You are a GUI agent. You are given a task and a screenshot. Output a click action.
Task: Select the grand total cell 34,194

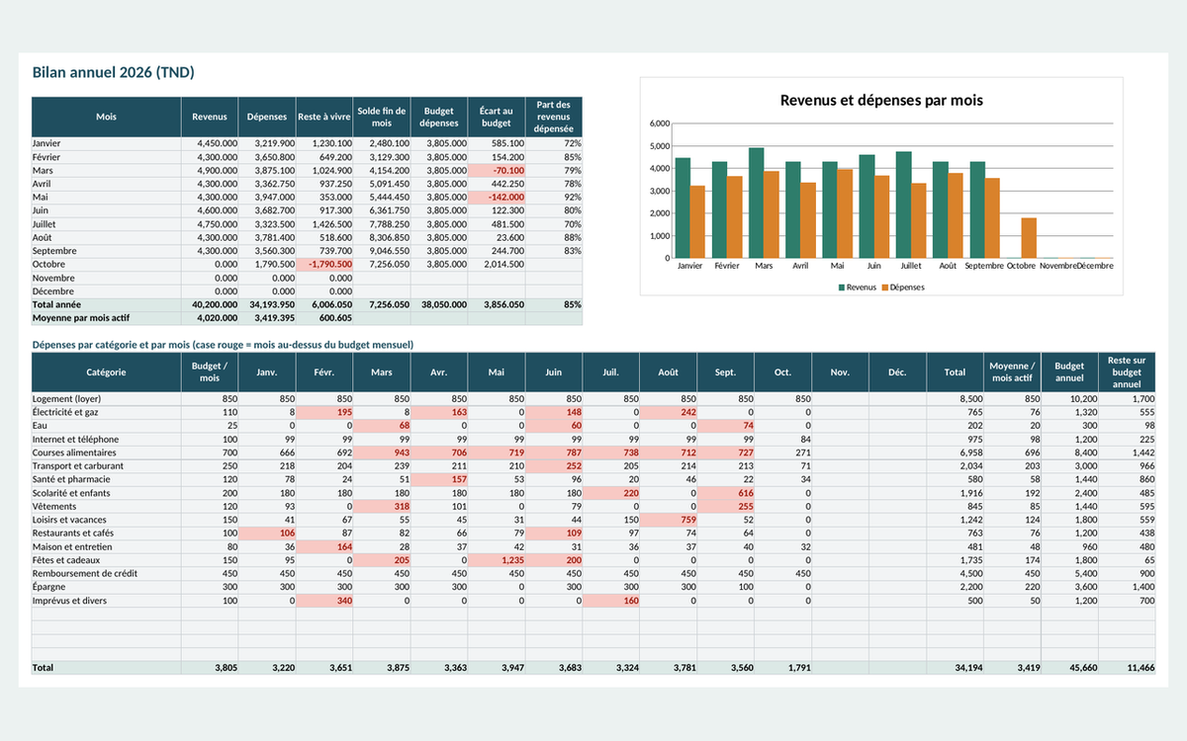coord(955,668)
